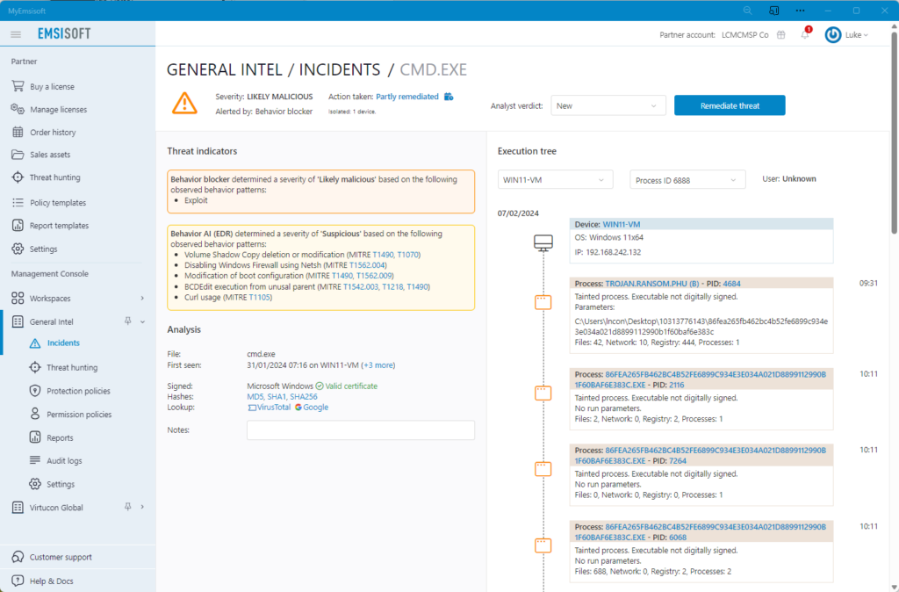
Task: Toggle the pin next to Virtucon Global
Action: 128,507
